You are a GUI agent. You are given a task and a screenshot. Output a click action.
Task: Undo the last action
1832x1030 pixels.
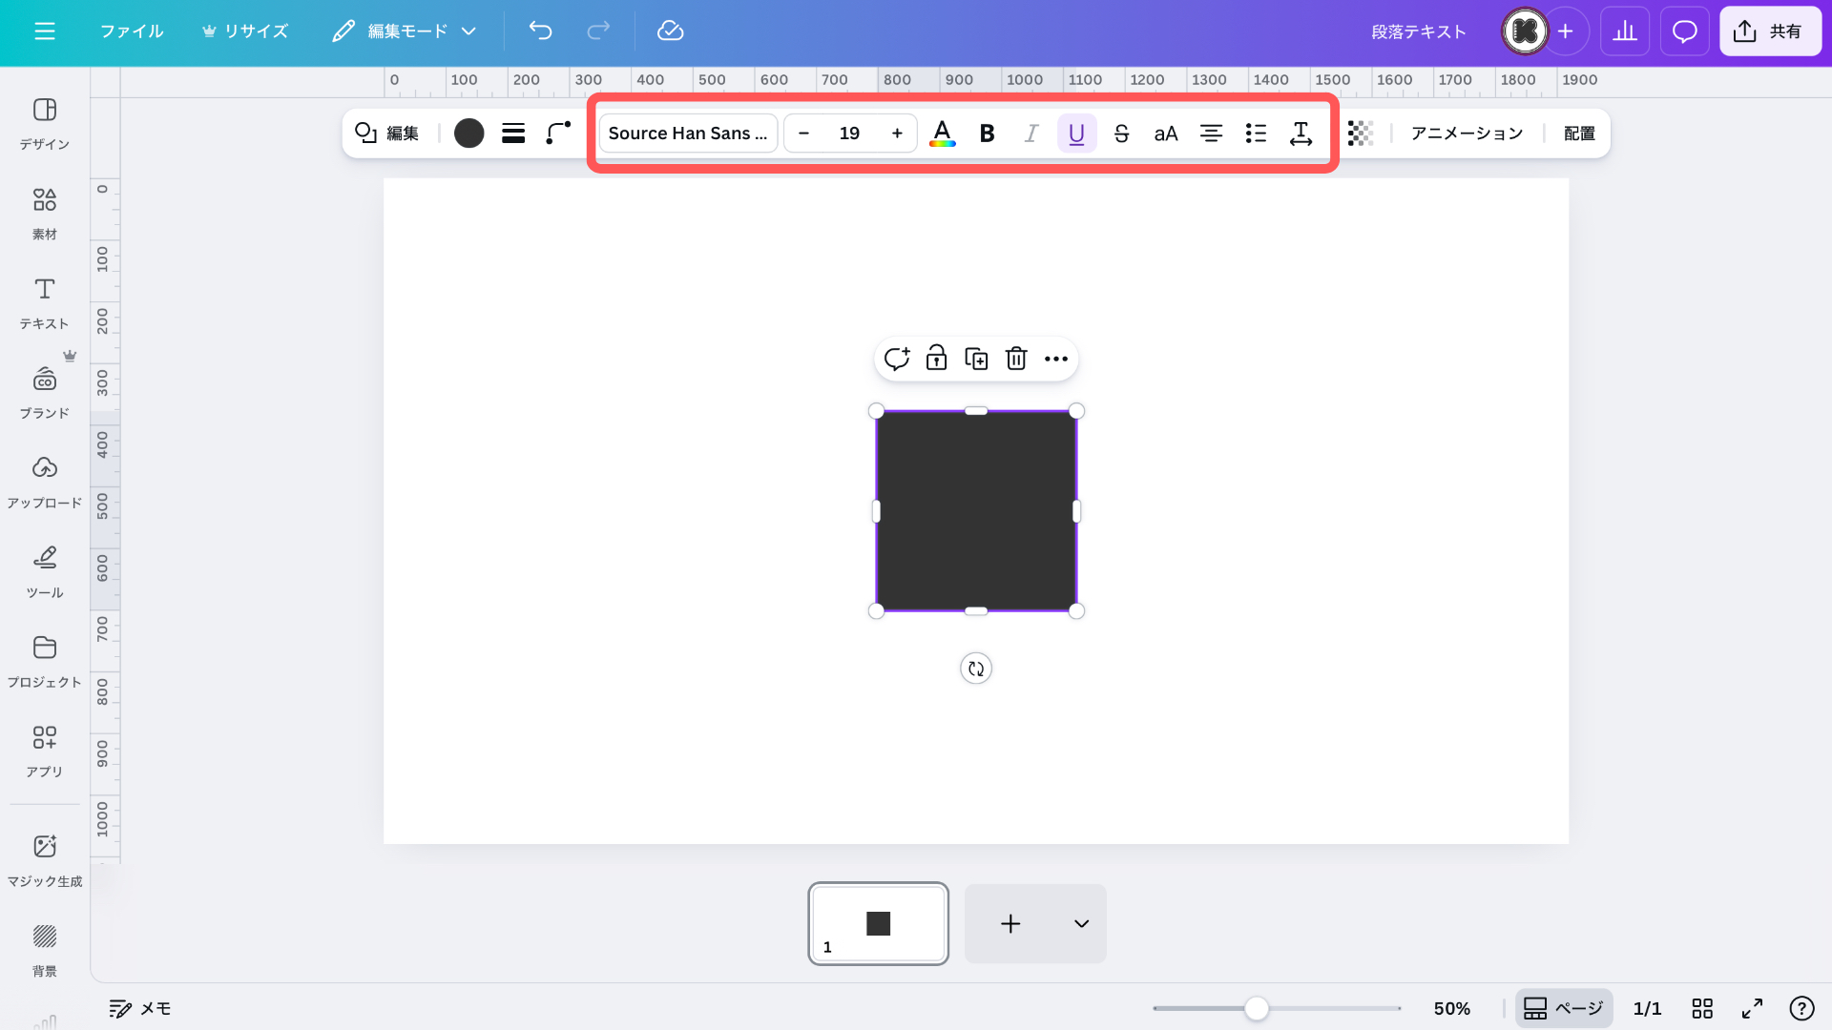coord(540,31)
